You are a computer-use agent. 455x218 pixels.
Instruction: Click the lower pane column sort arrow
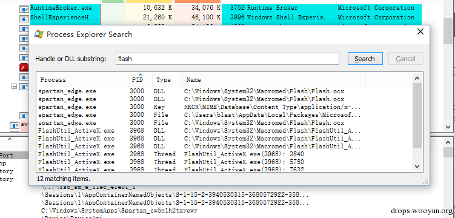(10, 139)
